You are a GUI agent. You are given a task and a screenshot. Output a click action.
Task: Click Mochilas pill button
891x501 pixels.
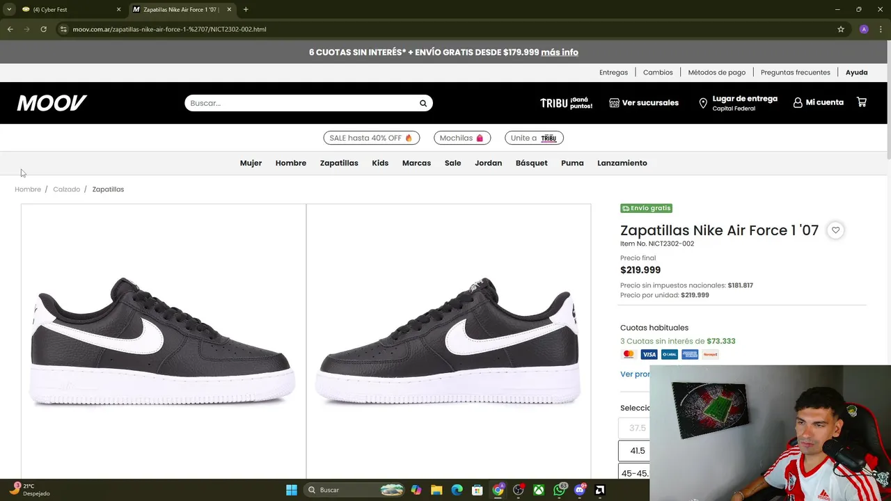pos(462,138)
